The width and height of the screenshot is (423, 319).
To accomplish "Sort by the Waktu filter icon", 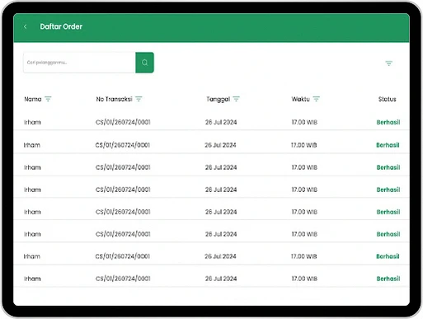I will pyautogui.click(x=317, y=99).
